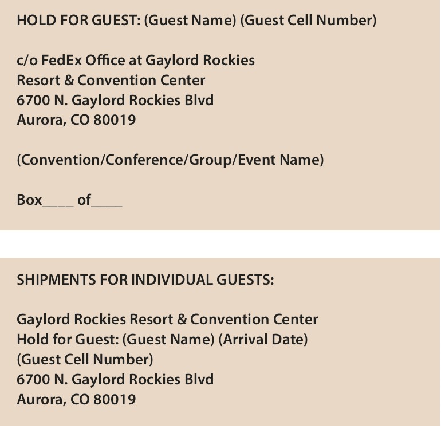This screenshot has height=426, width=441.
Task: Click the SHIPMENTS FOR INDIVIDUAL GUESTS heading
Action: [145, 280]
